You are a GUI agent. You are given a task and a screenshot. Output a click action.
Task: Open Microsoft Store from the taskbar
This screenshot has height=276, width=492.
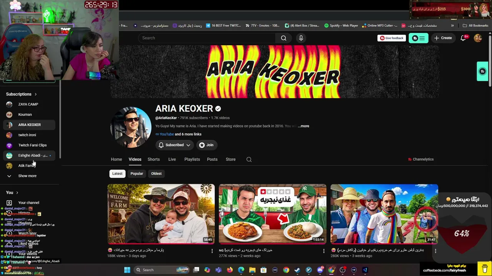tap(264, 270)
